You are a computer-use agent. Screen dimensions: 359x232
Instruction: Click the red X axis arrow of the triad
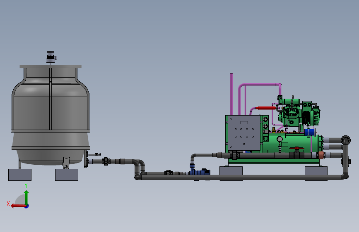tap(18, 206)
